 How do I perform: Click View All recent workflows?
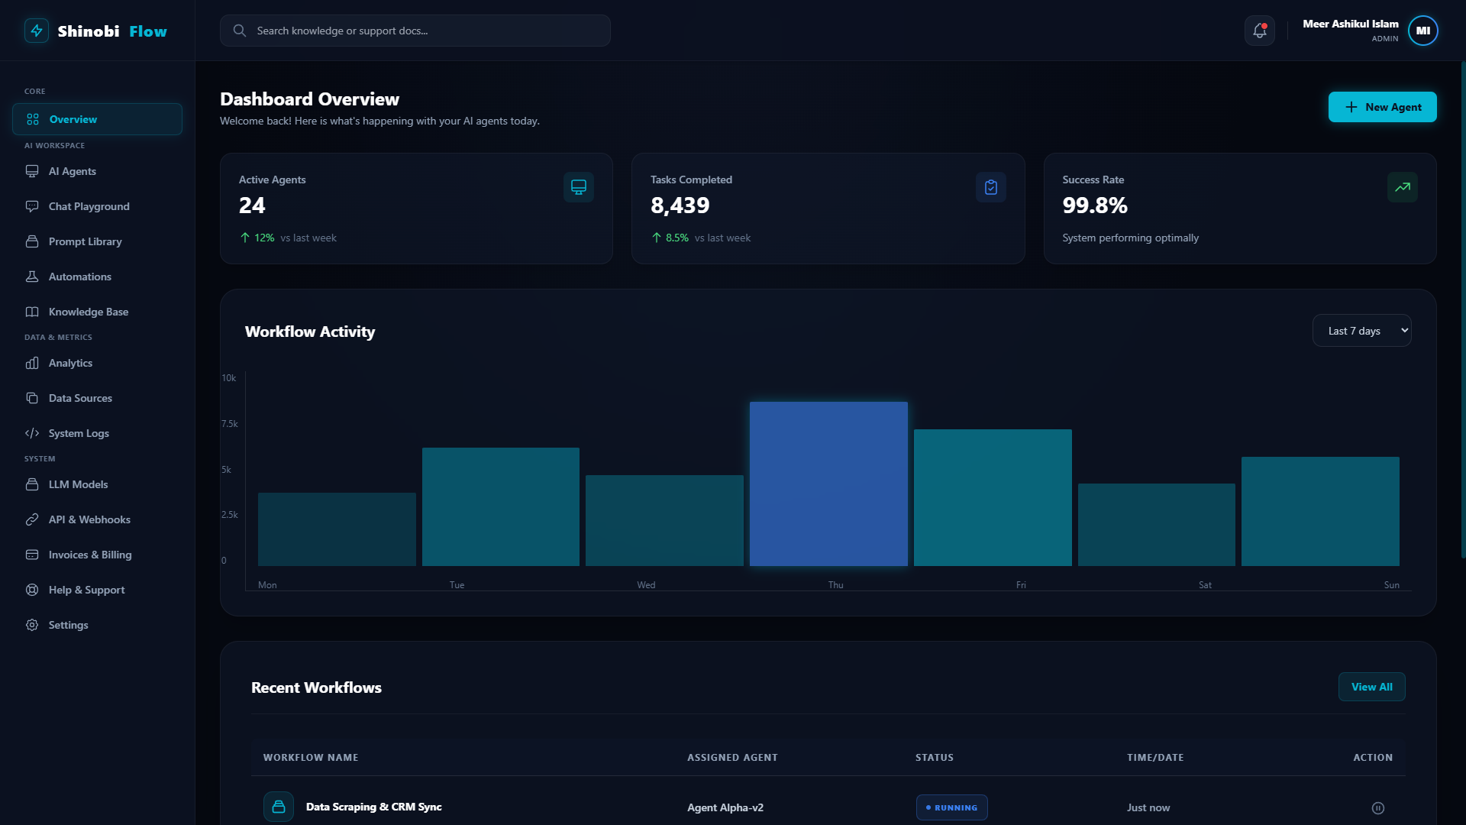(1372, 687)
